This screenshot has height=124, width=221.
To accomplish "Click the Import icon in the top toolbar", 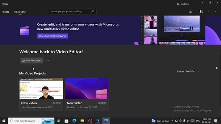I will point(201,12).
